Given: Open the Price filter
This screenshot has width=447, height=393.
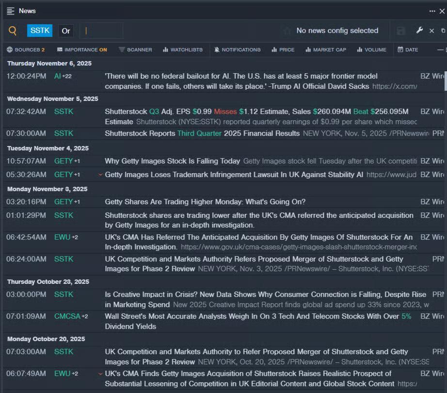Looking at the screenshot, I should pyautogui.click(x=283, y=49).
